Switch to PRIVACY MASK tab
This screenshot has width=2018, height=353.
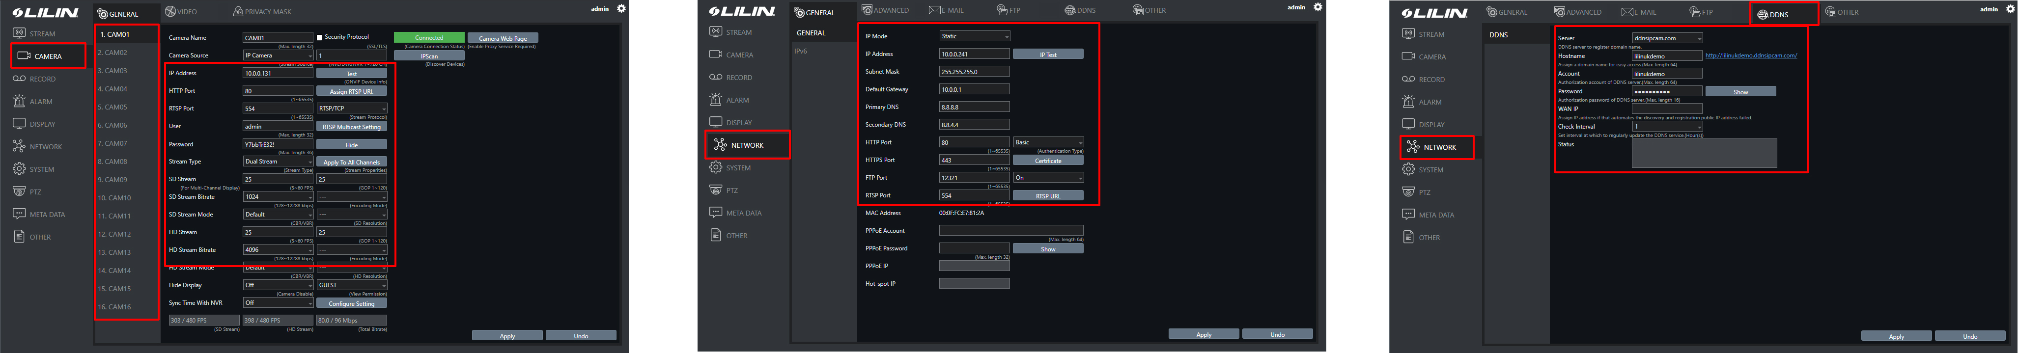click(262, 12)
